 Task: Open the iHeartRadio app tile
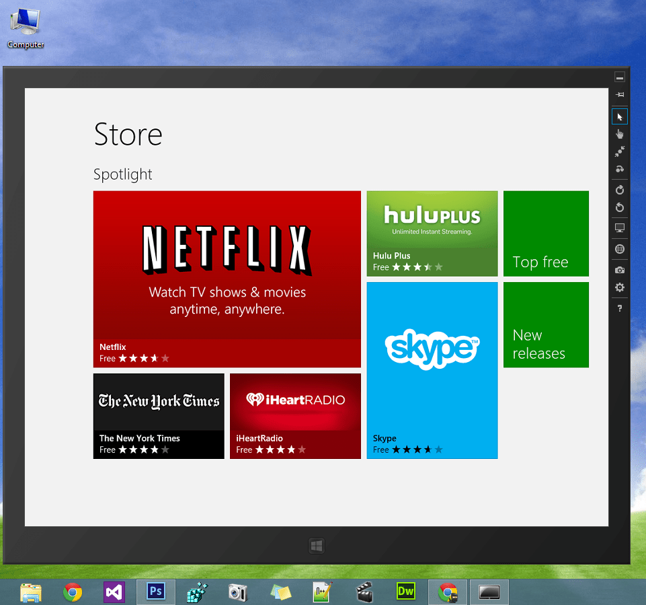tap(295, 416)
